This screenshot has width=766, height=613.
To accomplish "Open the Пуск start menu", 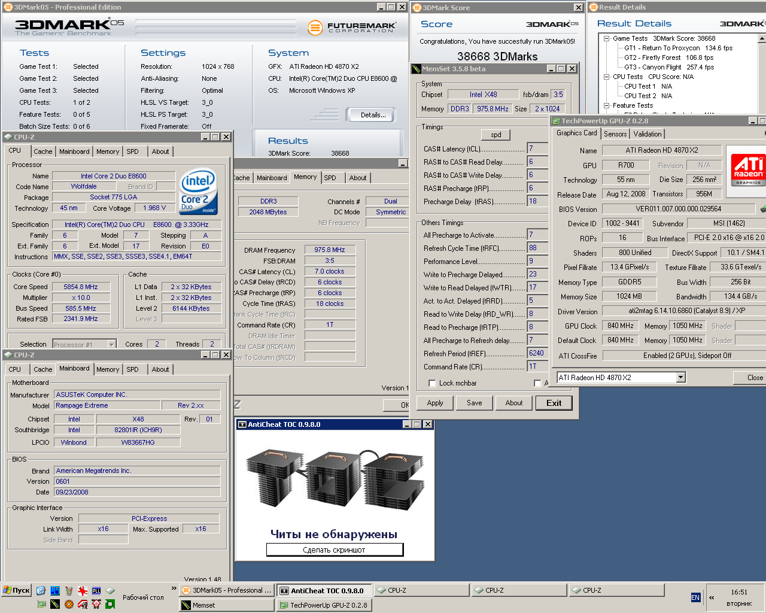I will click(x=16, y=590).
